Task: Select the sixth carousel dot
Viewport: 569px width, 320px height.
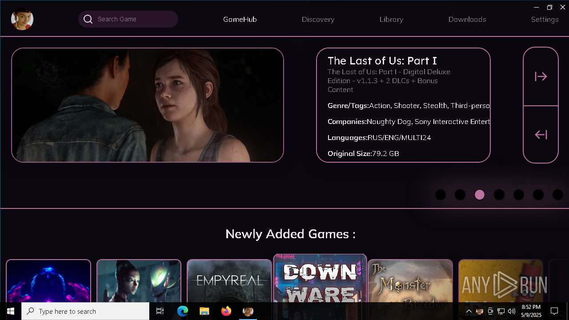Action: 538,195
